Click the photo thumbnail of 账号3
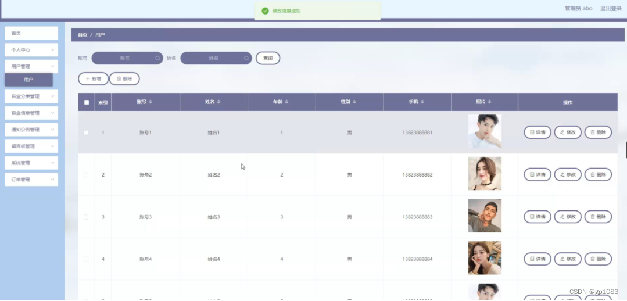Image resolution: width=627 pixels, height=301 pixels. (485, 216)
